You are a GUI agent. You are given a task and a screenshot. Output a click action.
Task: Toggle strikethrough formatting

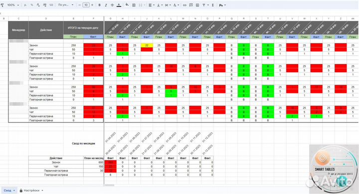[112, 5]
